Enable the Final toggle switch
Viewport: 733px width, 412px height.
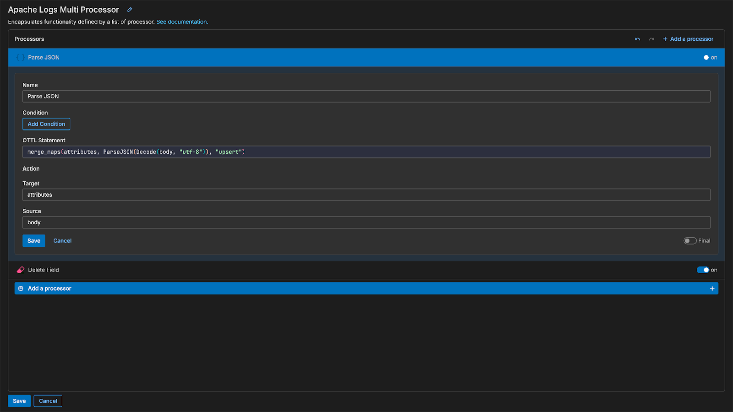(x=690, y=241)
